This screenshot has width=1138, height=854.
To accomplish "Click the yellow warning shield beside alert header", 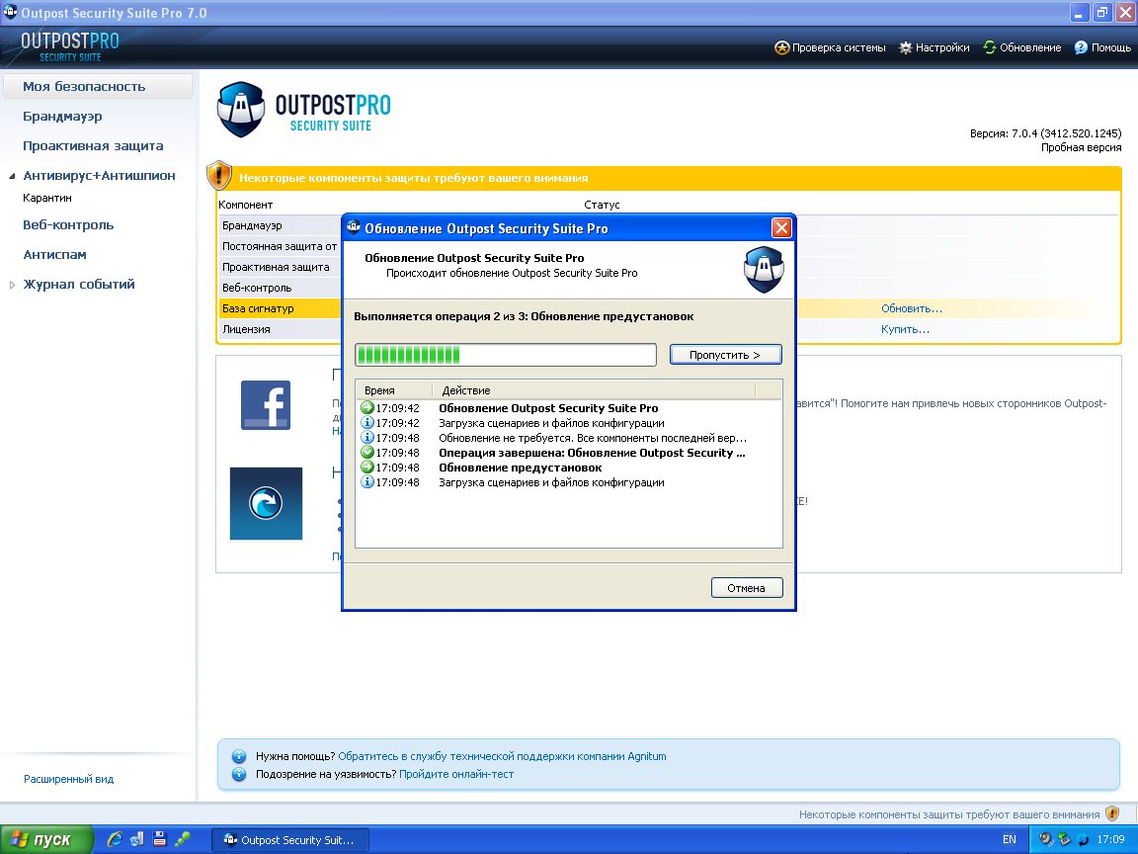I will 219,176.
